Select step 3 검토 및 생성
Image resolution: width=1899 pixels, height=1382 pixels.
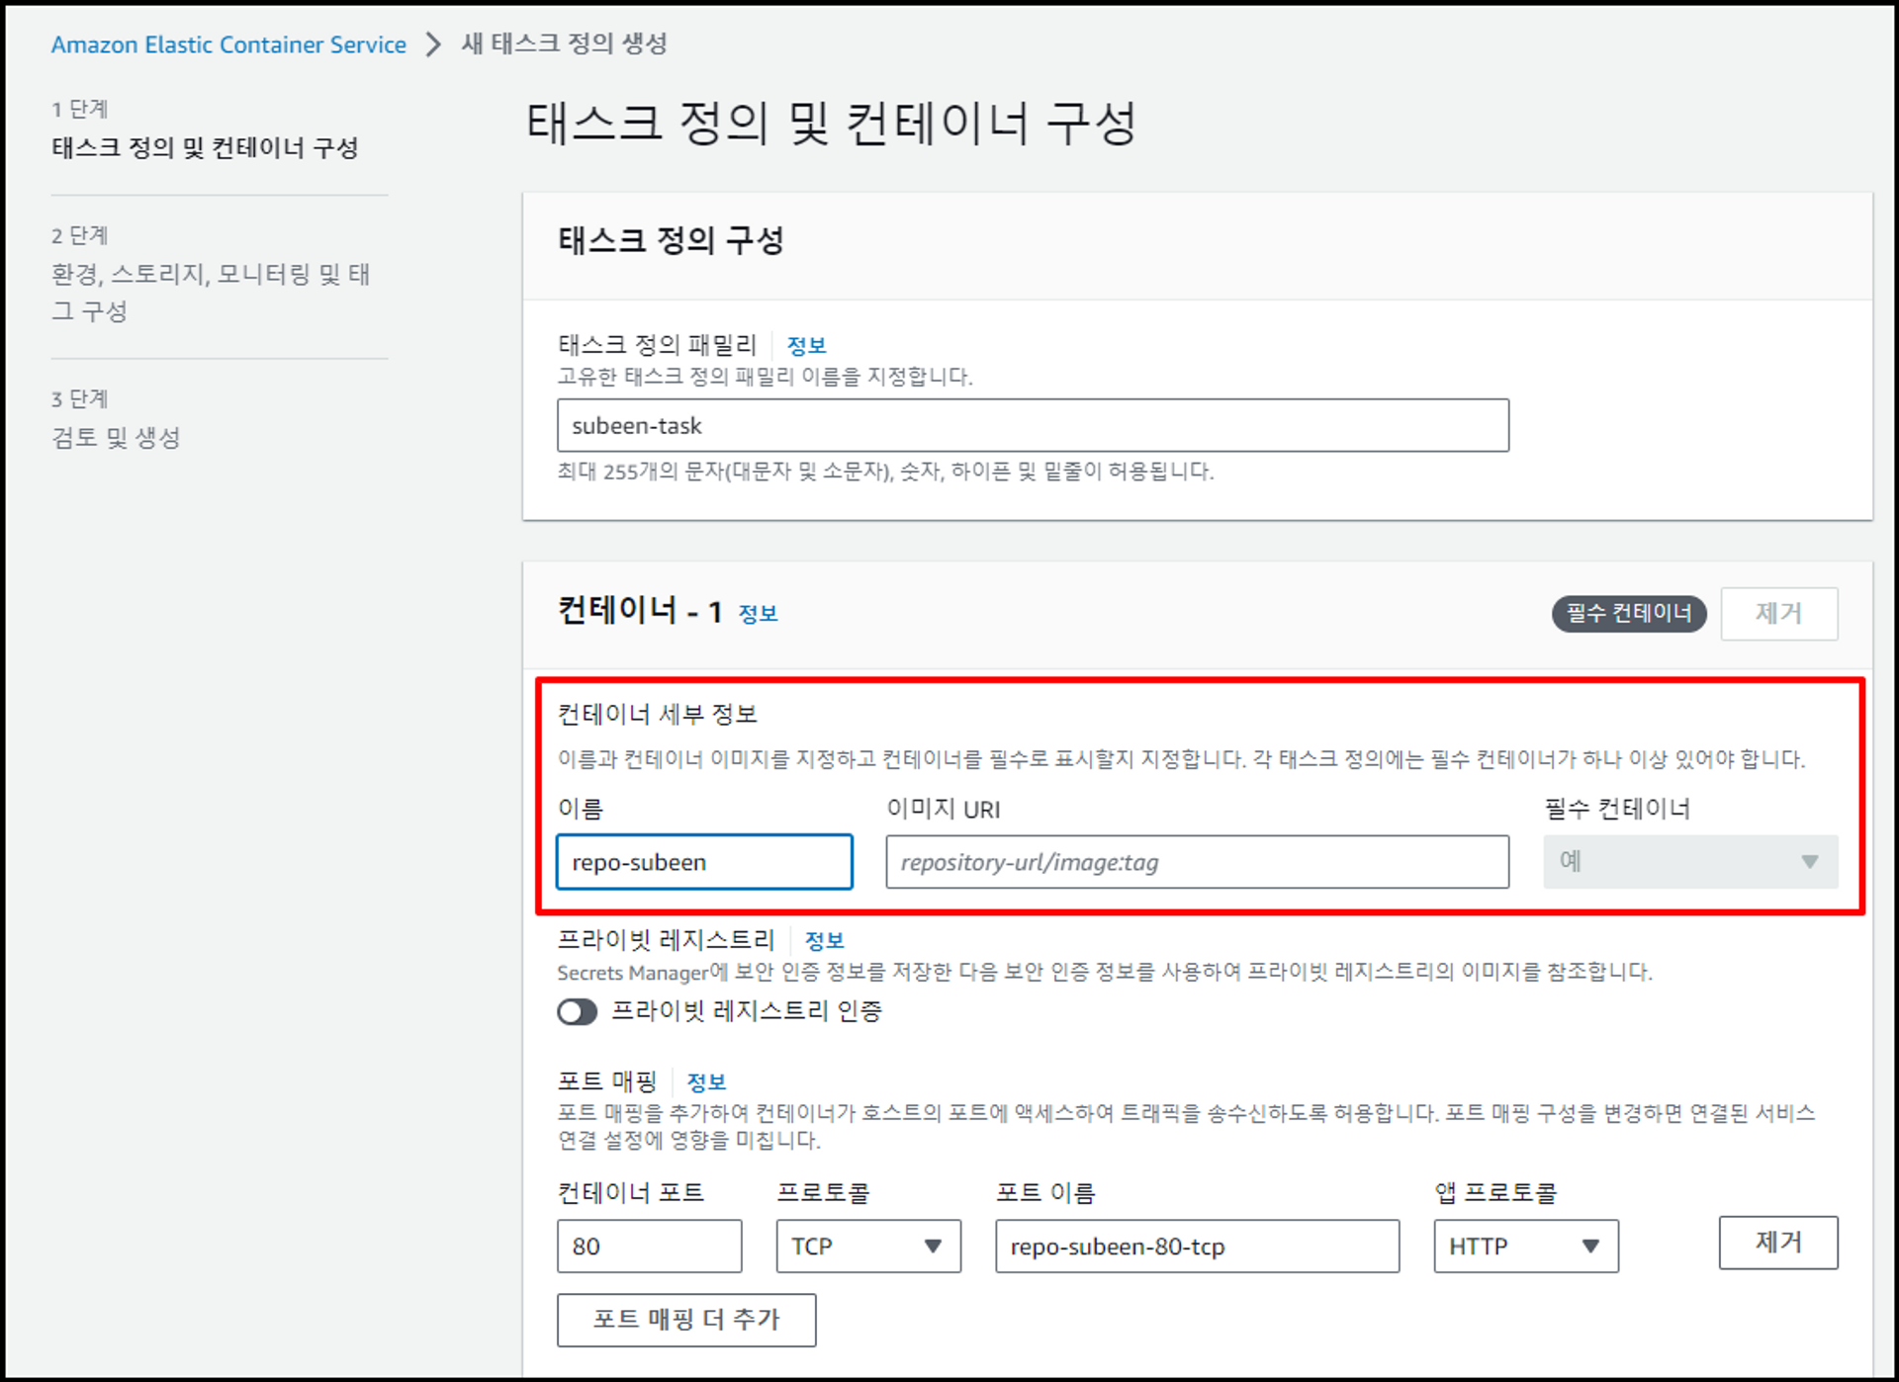coord(116,437)
